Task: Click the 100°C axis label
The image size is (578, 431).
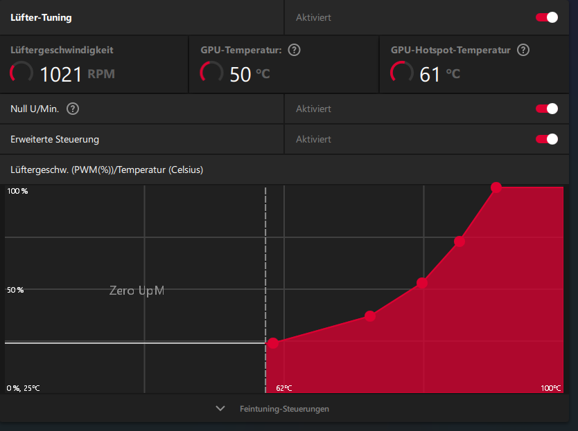Action: [551, 388]
